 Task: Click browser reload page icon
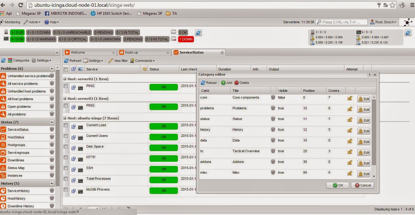click(x=21, y=5)
